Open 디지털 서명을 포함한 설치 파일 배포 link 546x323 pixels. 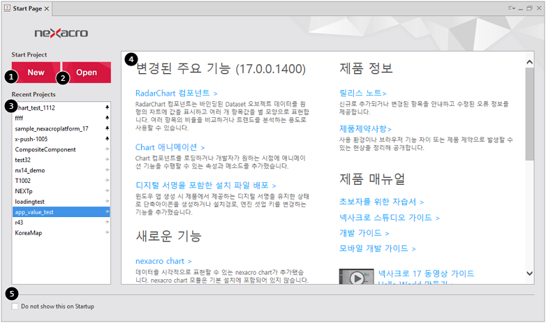(x=205, y=185)
